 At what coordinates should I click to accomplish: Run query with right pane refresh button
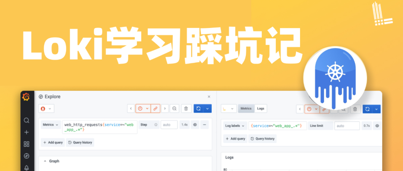point(368,109)
